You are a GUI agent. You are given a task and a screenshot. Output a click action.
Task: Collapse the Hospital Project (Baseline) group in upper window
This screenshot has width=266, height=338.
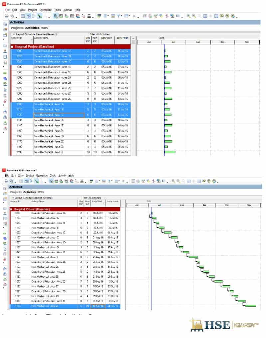[x=12, y=46]
